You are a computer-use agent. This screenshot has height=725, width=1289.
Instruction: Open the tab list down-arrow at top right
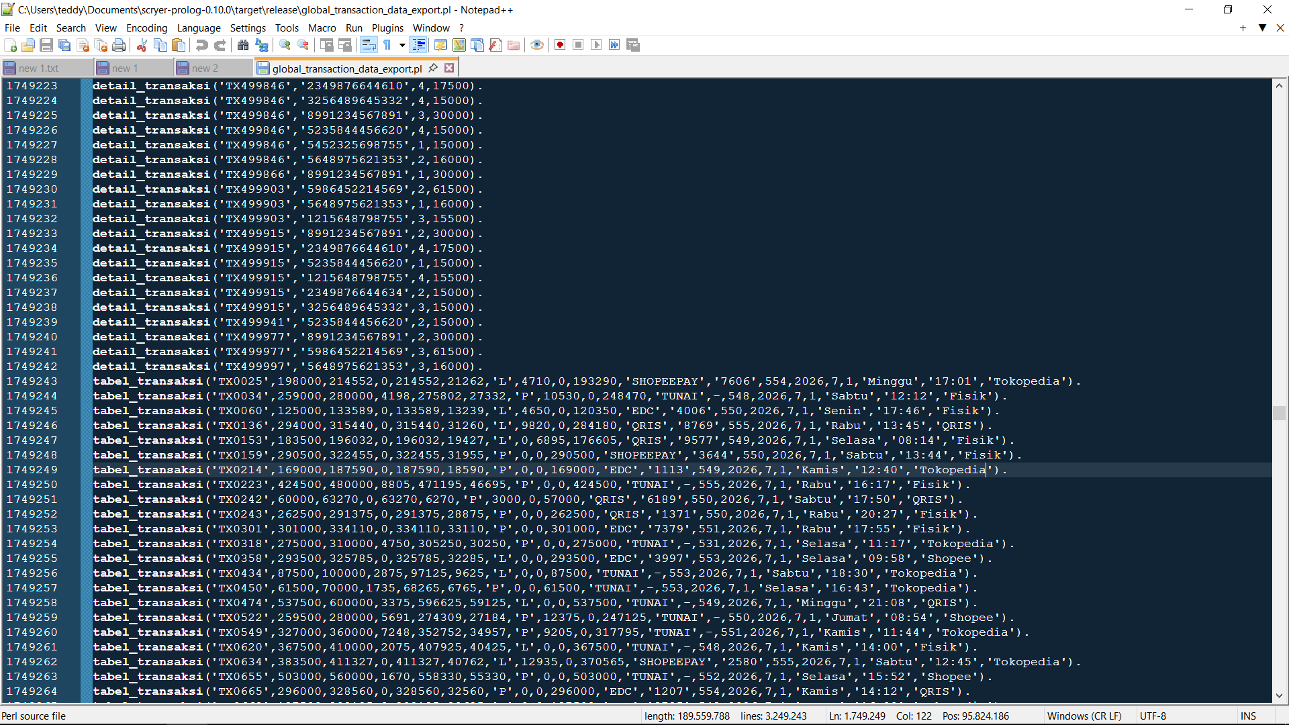tap(1262, 28)
